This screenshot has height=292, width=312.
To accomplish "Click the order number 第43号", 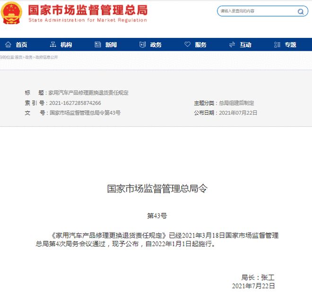I will 157,216.
